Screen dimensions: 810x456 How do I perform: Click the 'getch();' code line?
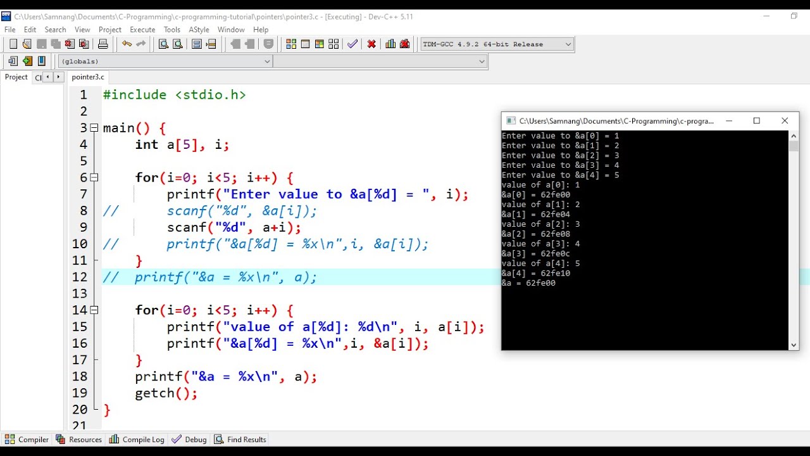[166, 393]
